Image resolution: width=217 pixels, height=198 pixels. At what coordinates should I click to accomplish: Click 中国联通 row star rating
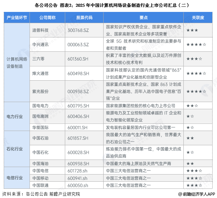click(194, 185)
